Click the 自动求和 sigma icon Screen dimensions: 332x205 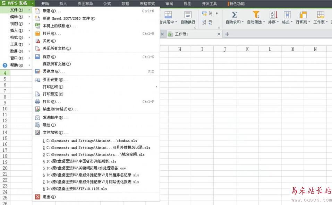click(235, 15)
